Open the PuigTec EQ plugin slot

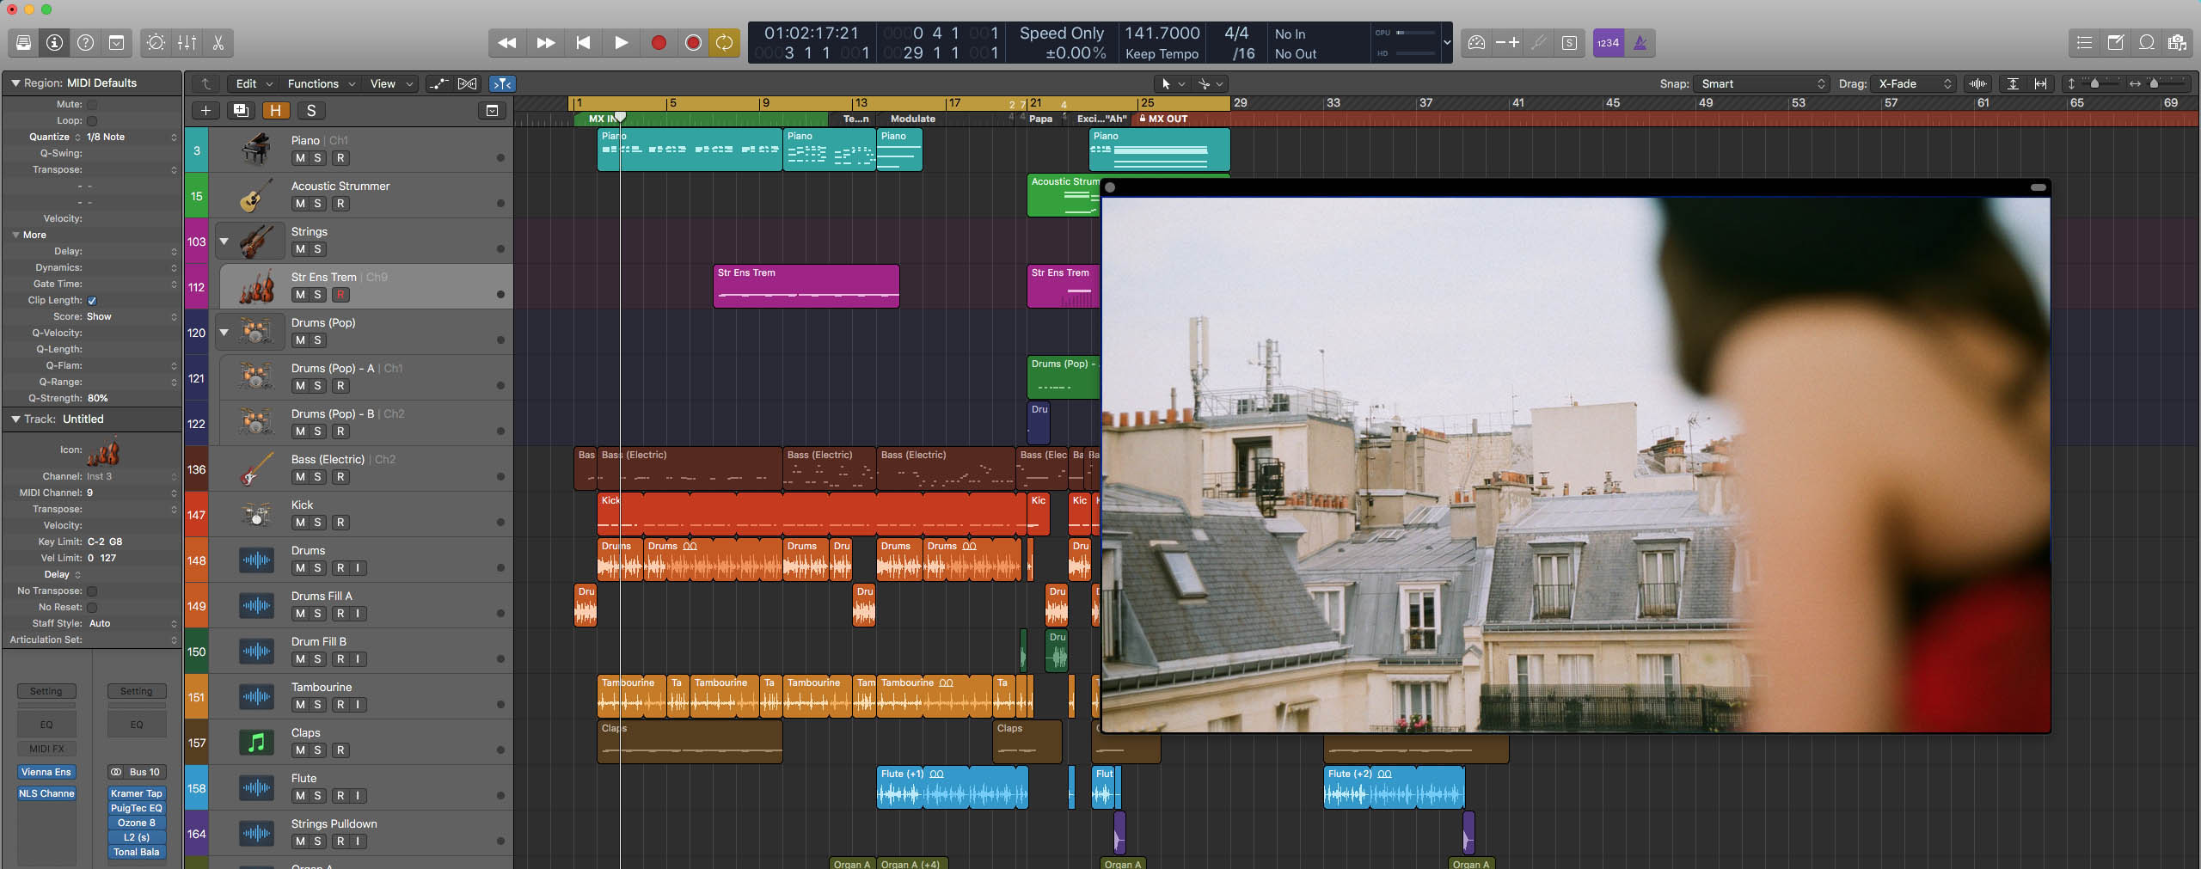click(136, 808)
